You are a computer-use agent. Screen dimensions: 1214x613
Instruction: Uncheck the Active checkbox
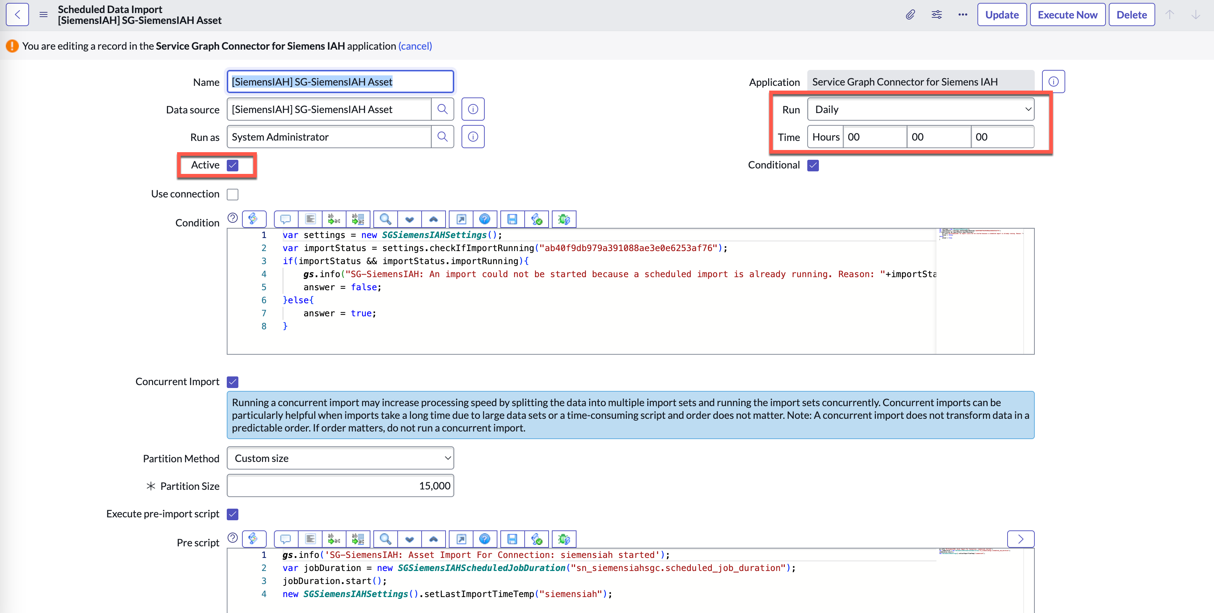[232, 165]
